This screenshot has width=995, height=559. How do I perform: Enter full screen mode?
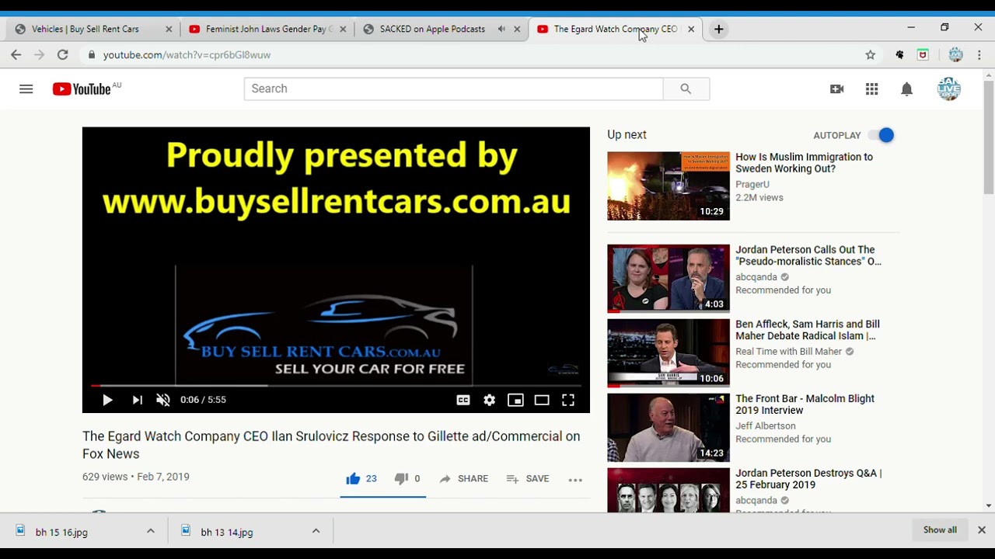click(x=568, y=400)
